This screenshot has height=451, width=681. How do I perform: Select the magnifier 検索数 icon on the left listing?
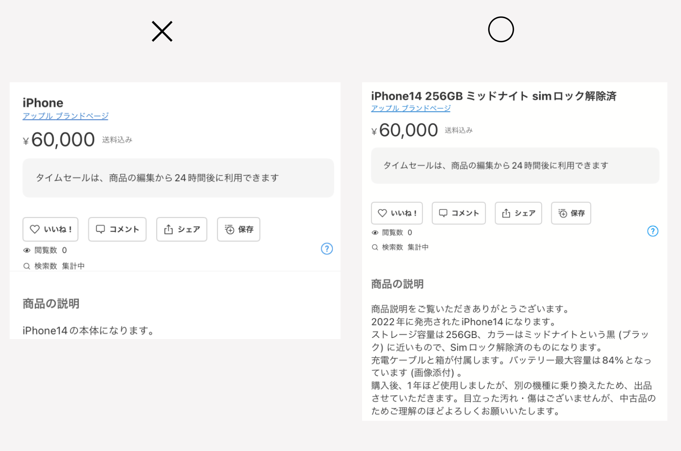click(x=26, y=266)
